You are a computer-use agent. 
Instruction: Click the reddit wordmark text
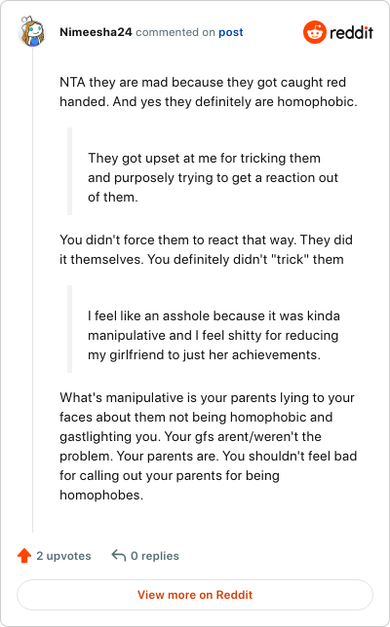[x=352, y=32]
